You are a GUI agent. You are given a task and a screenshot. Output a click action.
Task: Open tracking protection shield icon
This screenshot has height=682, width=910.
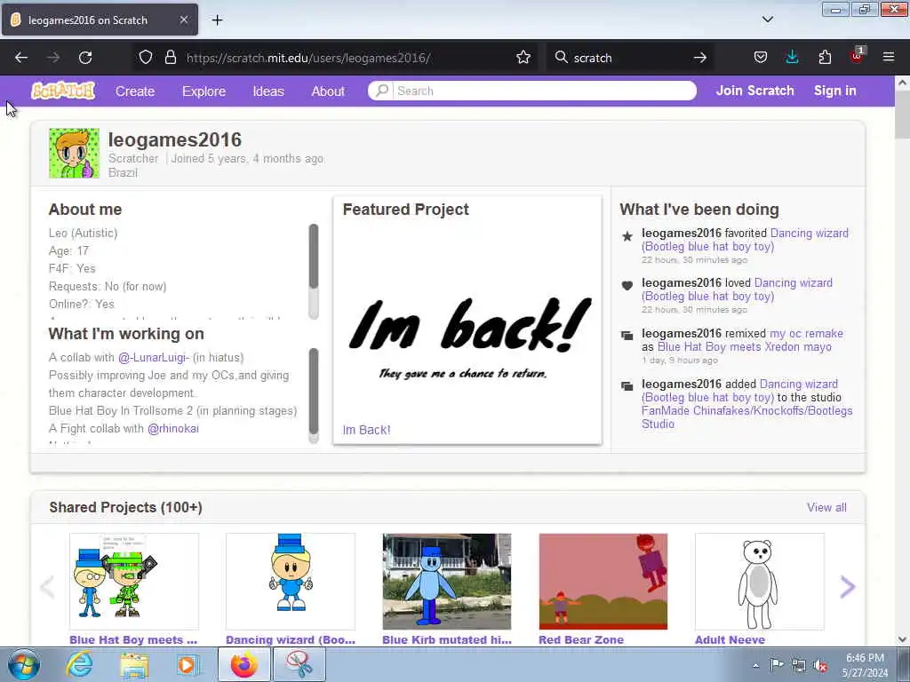[146, 58]
